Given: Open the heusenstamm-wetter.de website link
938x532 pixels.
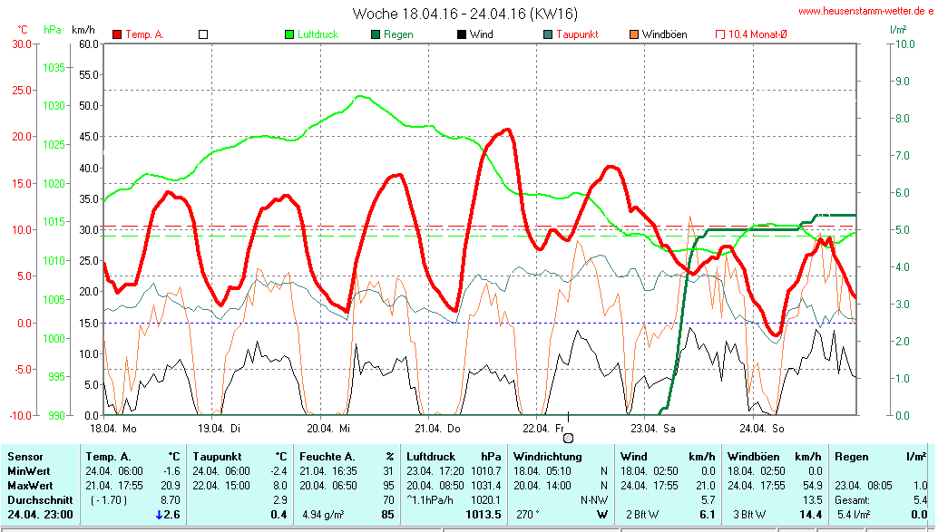Looking at the screenshot, I should tap(865, 11).
